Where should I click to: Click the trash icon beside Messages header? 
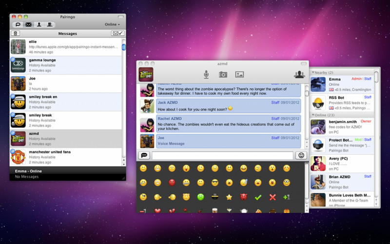pos(16,33)
